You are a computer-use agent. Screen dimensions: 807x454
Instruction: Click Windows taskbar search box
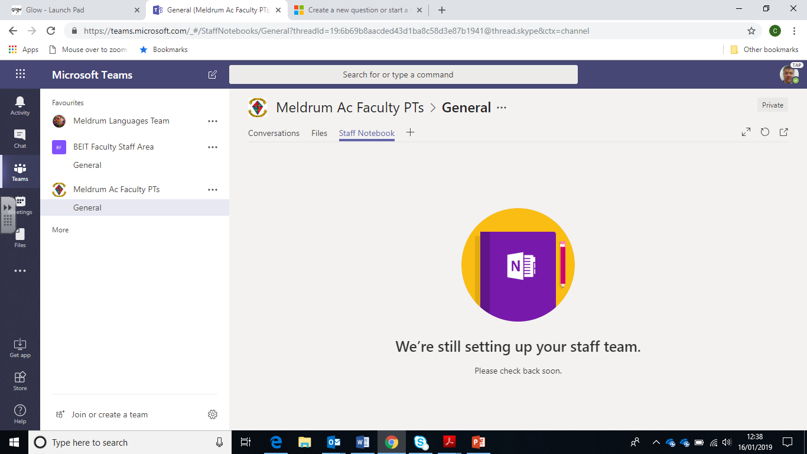(129, 442)
